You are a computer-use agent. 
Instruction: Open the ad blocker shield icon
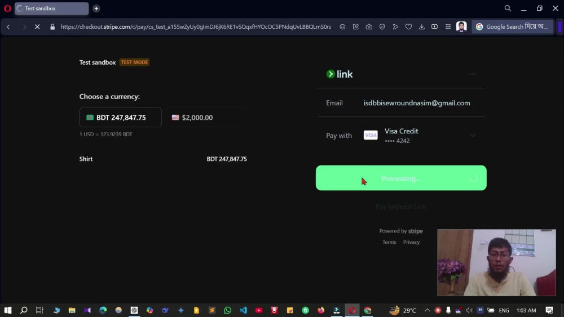382,26
